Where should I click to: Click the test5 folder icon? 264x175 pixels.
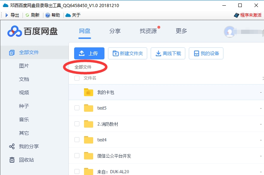(x=89, y=108)
